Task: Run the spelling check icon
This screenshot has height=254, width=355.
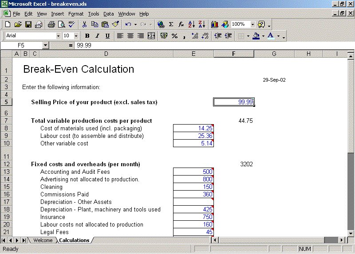Action: click(71, 24)
